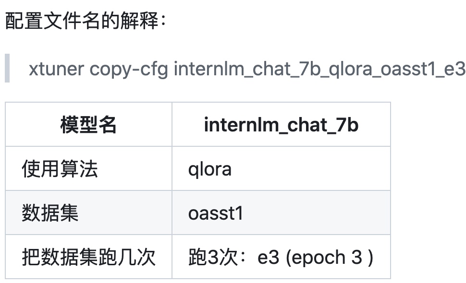This screenshot has width=466, height=283.
Task: Click the 把数据集跑几次 cell
Action: (x=88, y=257)
